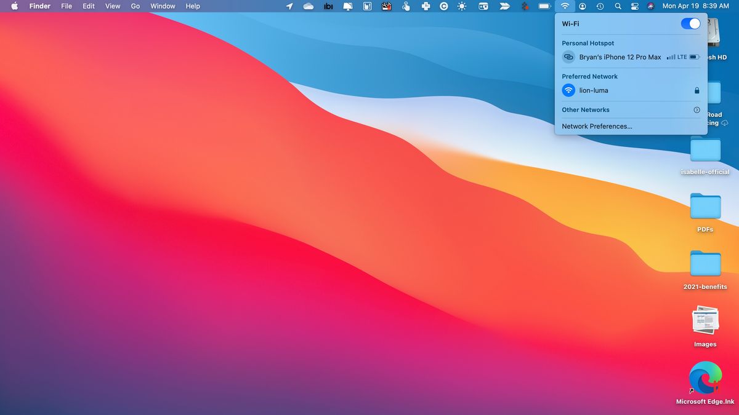Open the screen mirroring menu bar icon

click(x=347, y=6)
